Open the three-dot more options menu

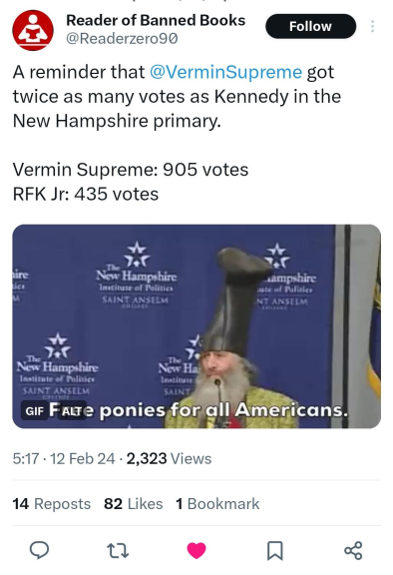(372, 26)
